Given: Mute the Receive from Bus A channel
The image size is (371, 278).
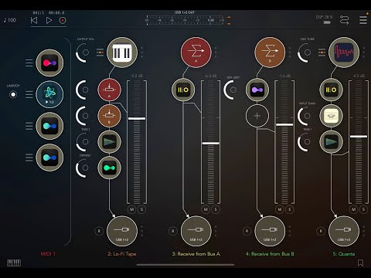Looking at the screenshot, I should click(206, 209).
